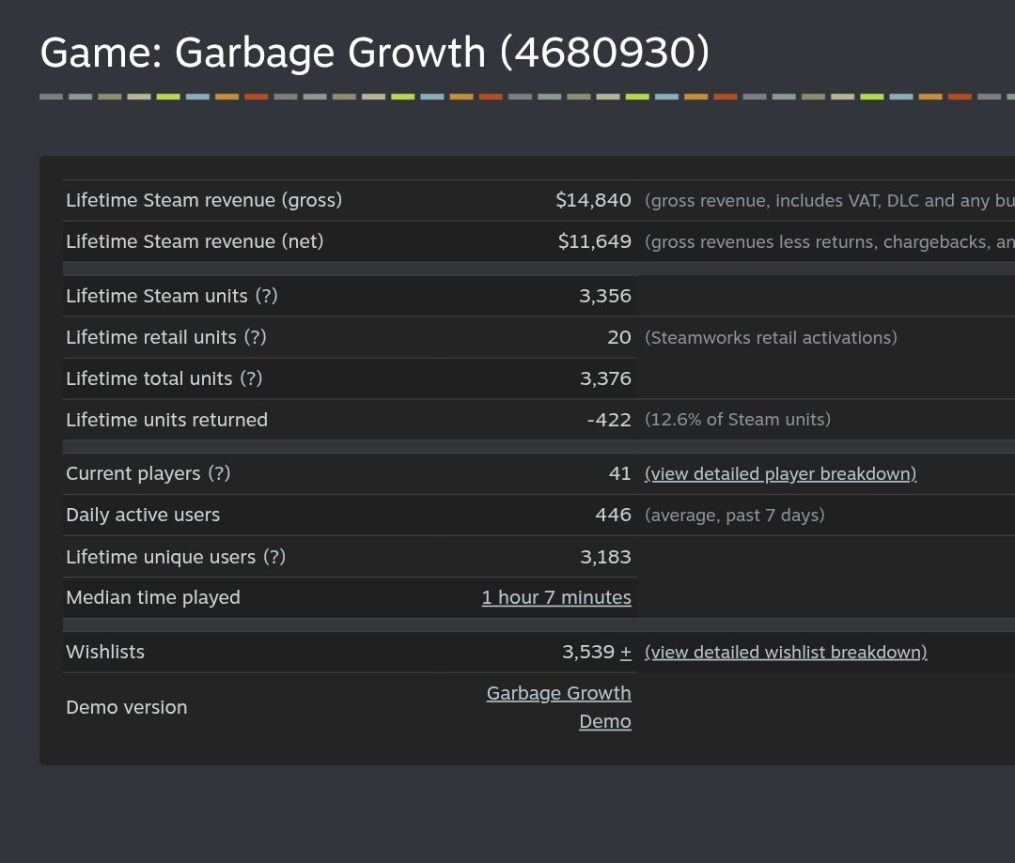Screen dimensions: 1015x863
Task: Click the (?) next to Current players
Action: click(x=219, y=473)
